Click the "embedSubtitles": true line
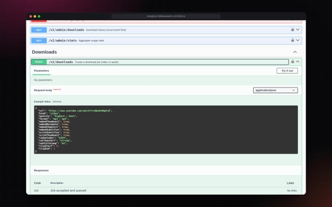This screenshot has height=207, width=332. pos(54,130)
